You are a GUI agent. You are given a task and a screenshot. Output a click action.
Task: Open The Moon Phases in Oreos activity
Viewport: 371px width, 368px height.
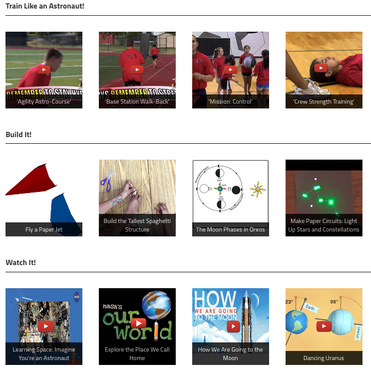click(231, 198)
